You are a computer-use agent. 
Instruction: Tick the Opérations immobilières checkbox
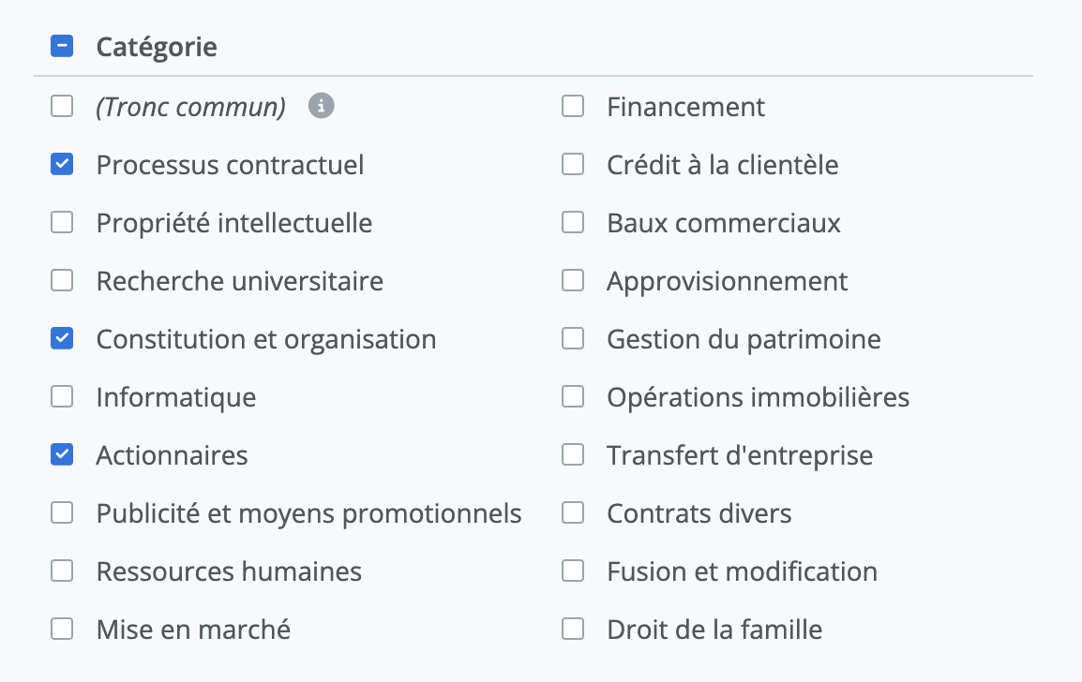point(573,397)
